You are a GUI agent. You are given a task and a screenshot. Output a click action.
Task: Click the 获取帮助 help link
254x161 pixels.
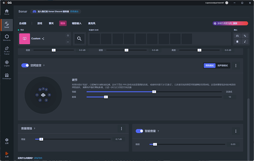coord(38,158)
